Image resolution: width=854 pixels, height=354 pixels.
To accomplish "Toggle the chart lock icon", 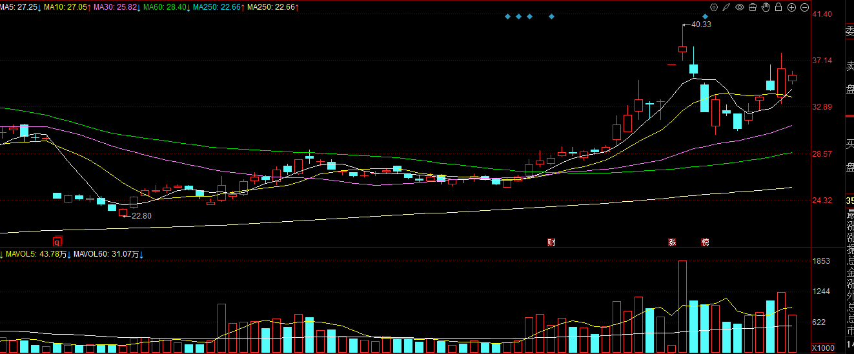I will click(x=778, y=7).
